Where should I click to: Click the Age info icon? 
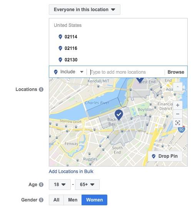pos(41,185)
